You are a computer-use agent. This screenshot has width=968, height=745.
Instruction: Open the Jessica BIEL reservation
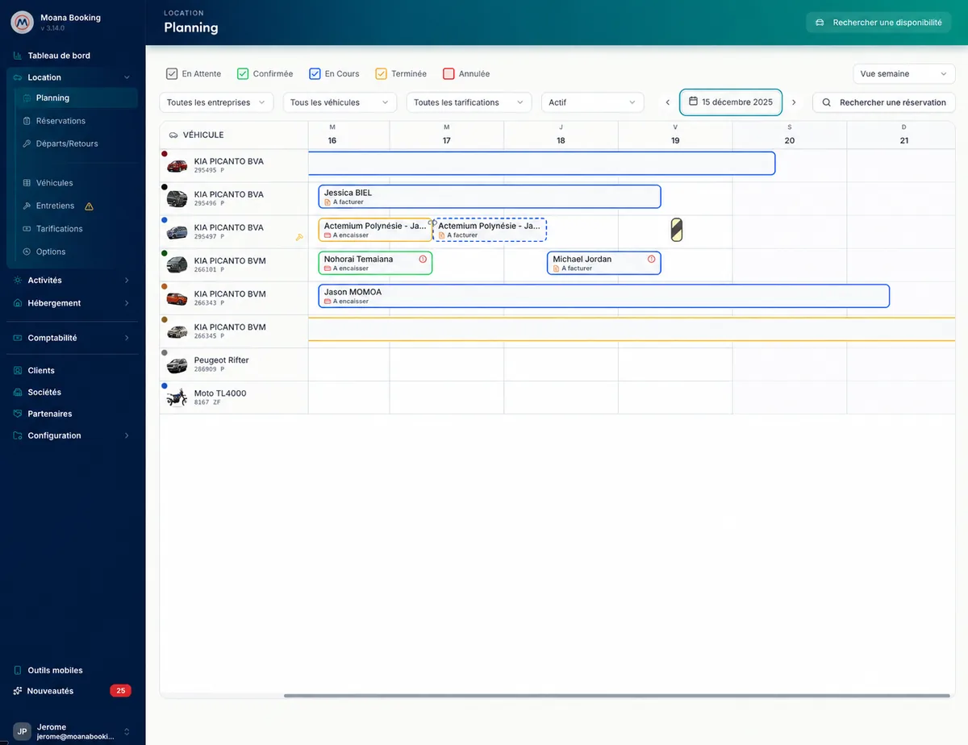(490, 197)
